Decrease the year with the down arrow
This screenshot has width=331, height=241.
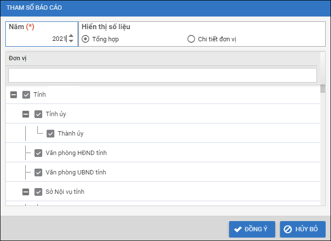[x=71, y=41]
